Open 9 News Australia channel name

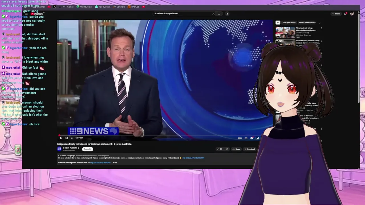[70, 148]
